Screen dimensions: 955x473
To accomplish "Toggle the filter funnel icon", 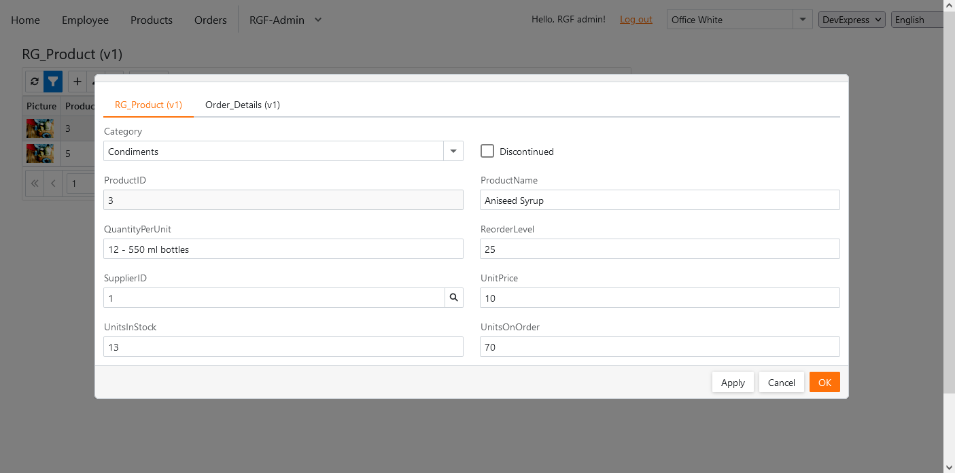I will pos(53,82).
